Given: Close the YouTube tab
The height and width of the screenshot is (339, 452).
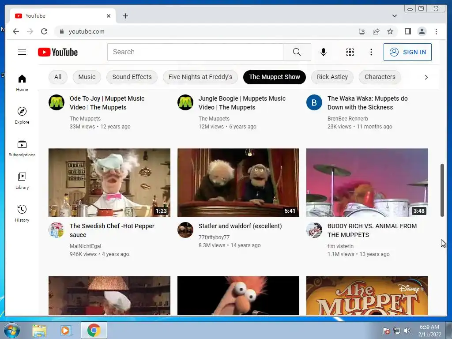Looking at the screenshot, I should (109, 16).
